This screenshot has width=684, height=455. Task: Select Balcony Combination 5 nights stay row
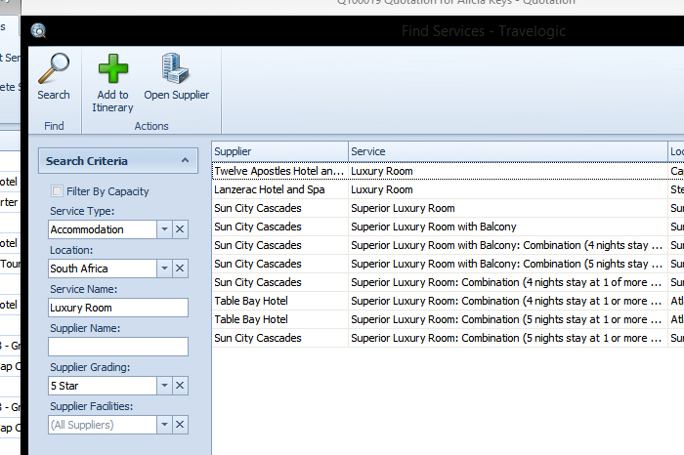[448, 264]
